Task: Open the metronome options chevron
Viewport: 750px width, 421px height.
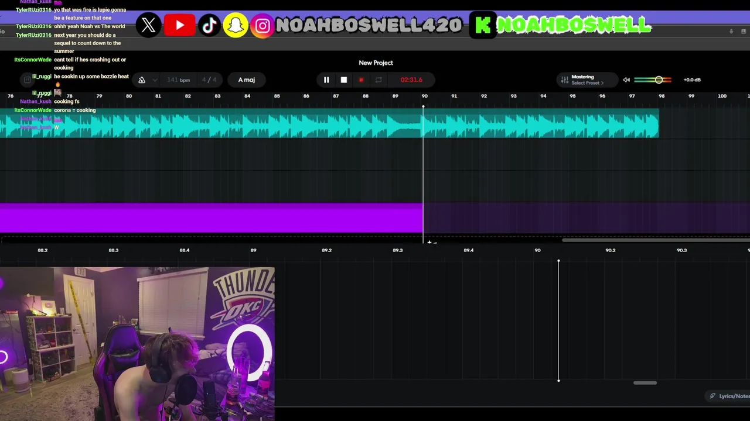Action: (x=155, y=80)
